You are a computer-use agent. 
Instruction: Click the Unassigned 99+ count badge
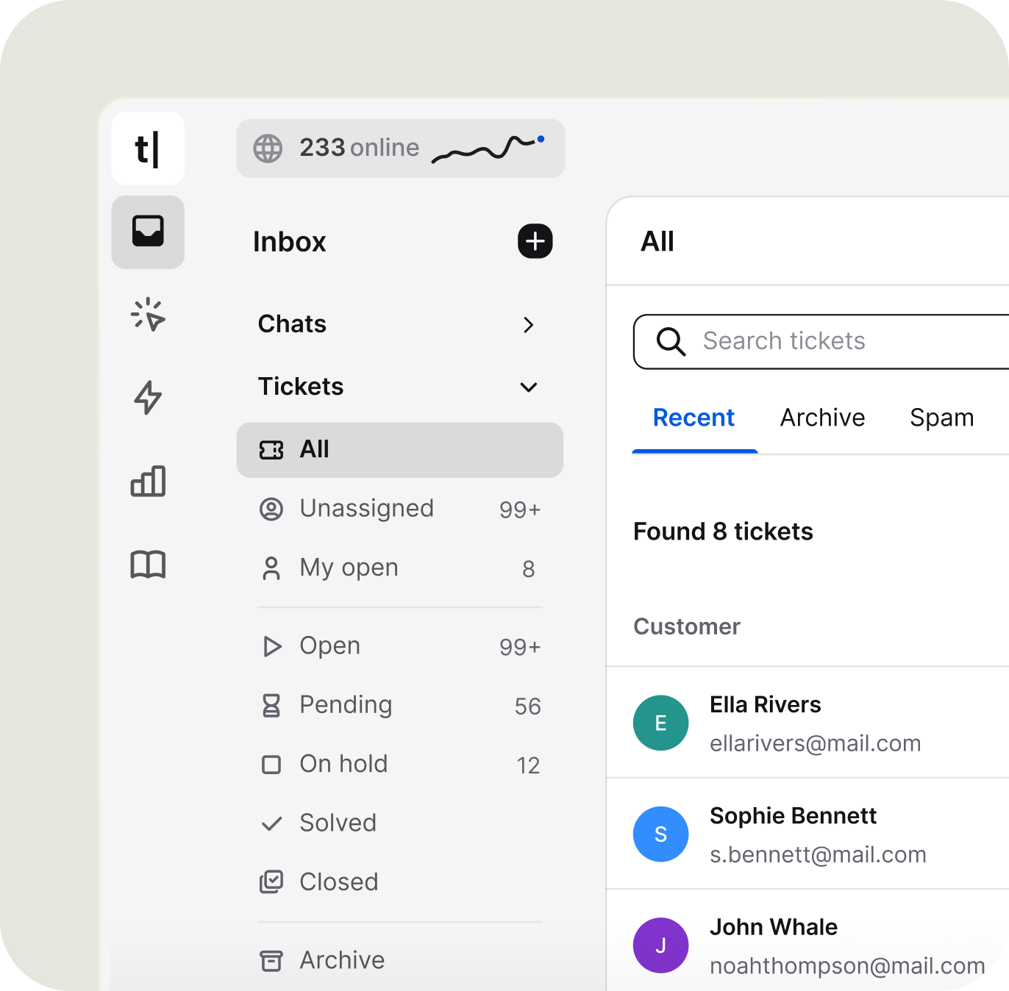coord(520,509)
